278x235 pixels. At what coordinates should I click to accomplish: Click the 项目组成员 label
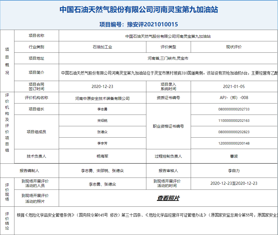[37, 132]
